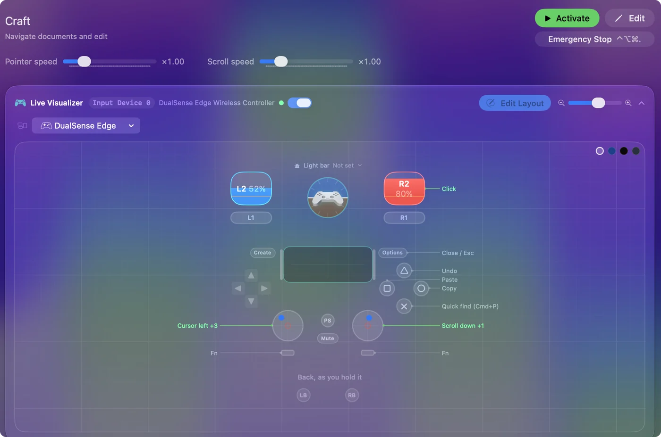Viewport: 661px width, 437px height.
Task: Click the left analog stick
Action: pyautogui.click(x=288, y=326)
